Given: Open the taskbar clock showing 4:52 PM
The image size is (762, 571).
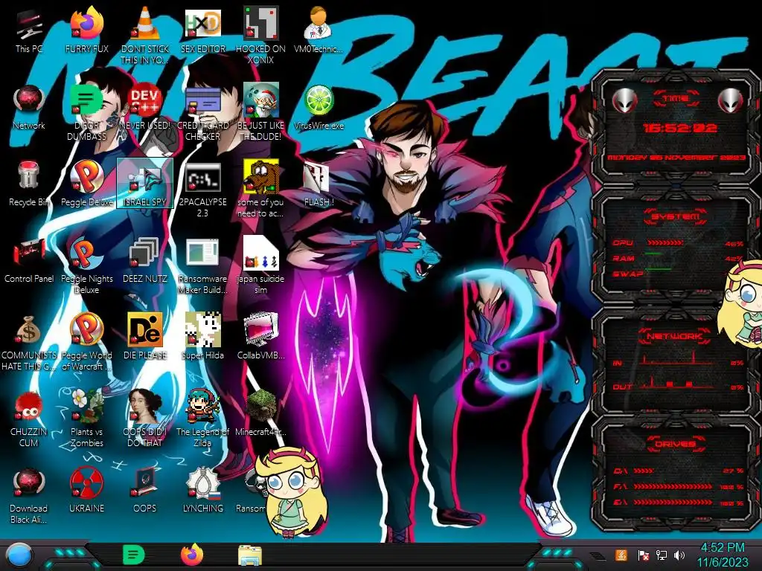Looking at the screenshot, I should (x=722, y=555).
